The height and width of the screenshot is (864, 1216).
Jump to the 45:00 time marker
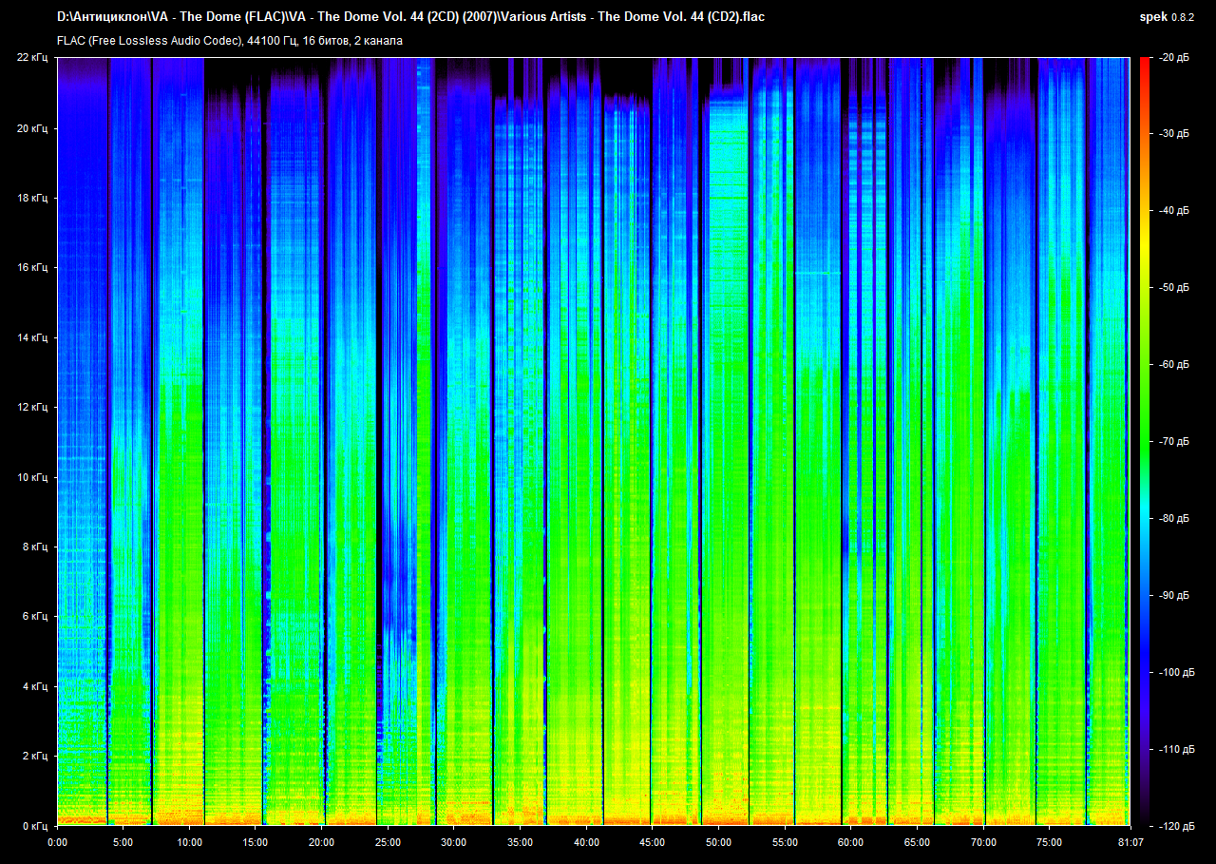point(652,842)
